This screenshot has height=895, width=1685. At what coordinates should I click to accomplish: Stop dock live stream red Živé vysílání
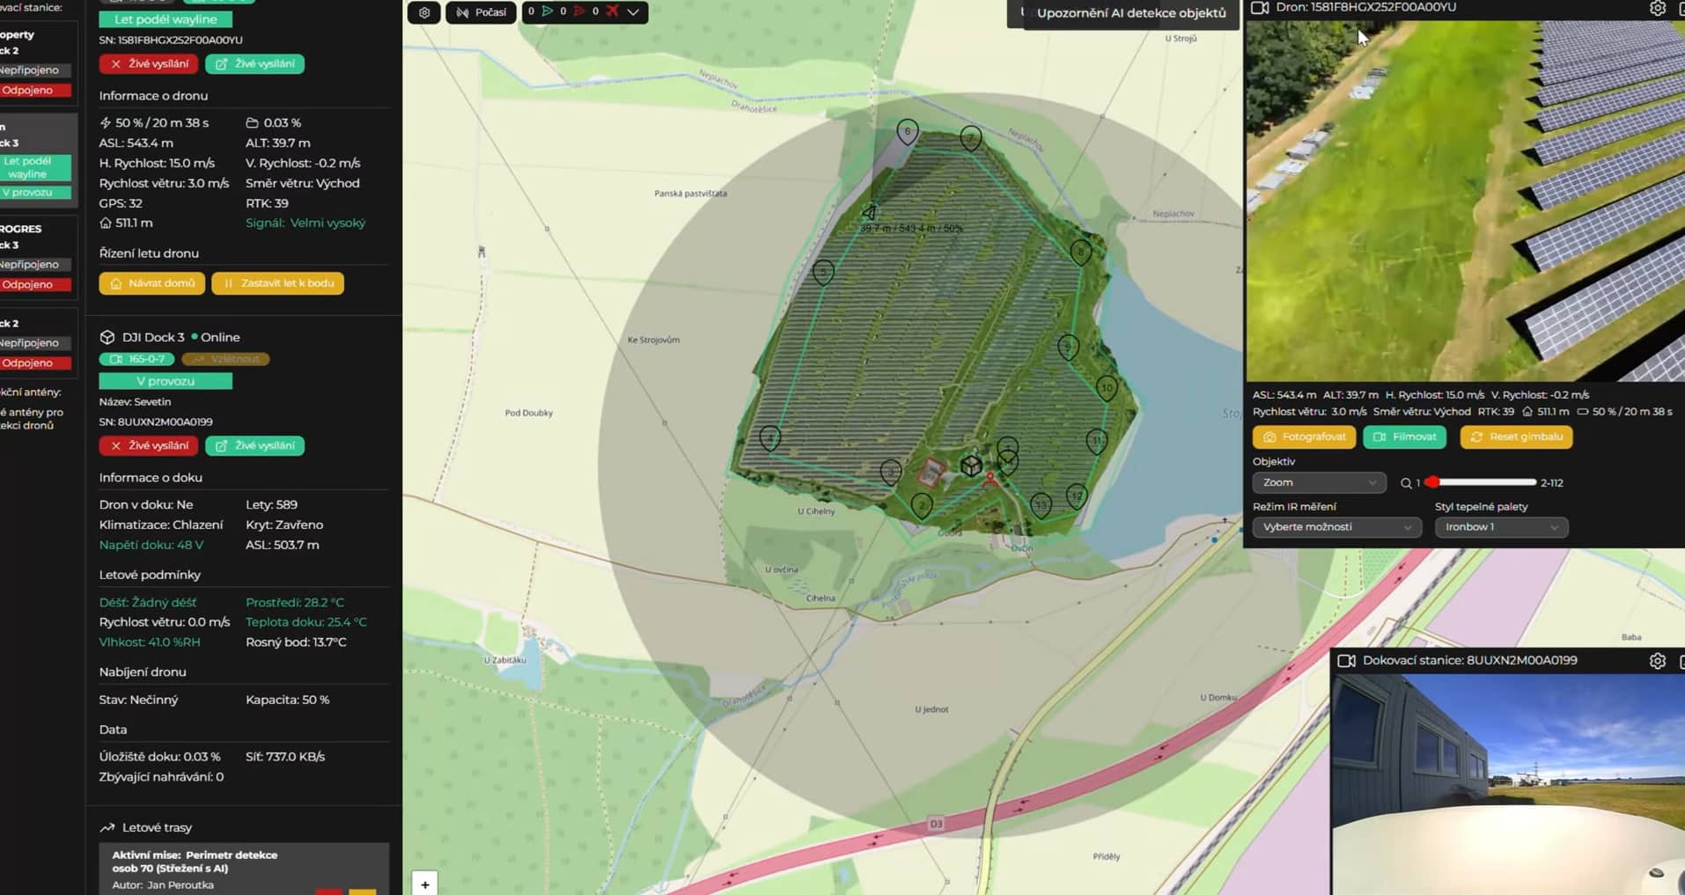pos(149,446)
